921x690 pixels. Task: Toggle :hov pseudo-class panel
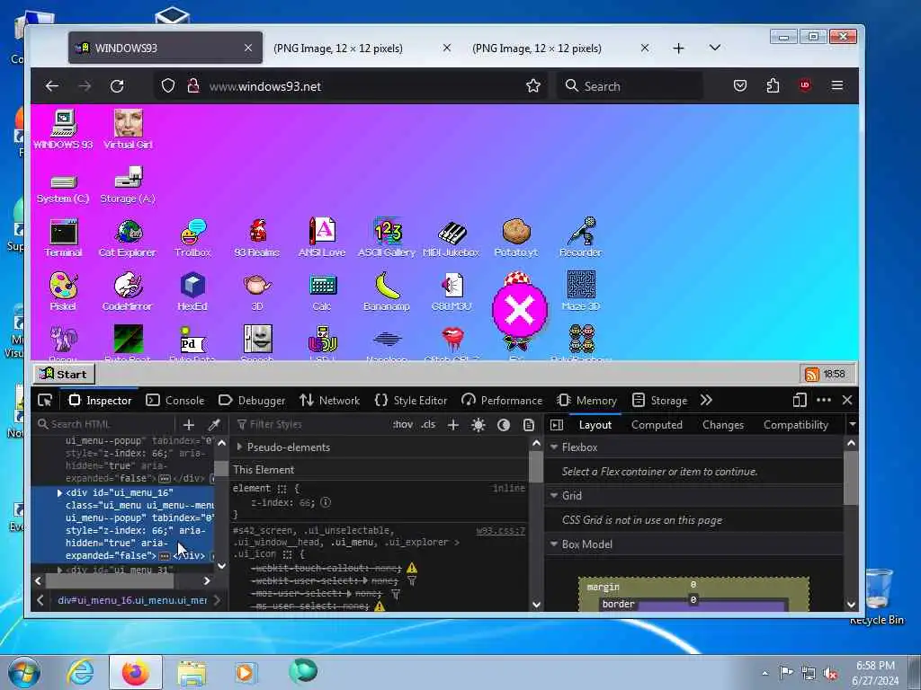click(x=403, y=424)
